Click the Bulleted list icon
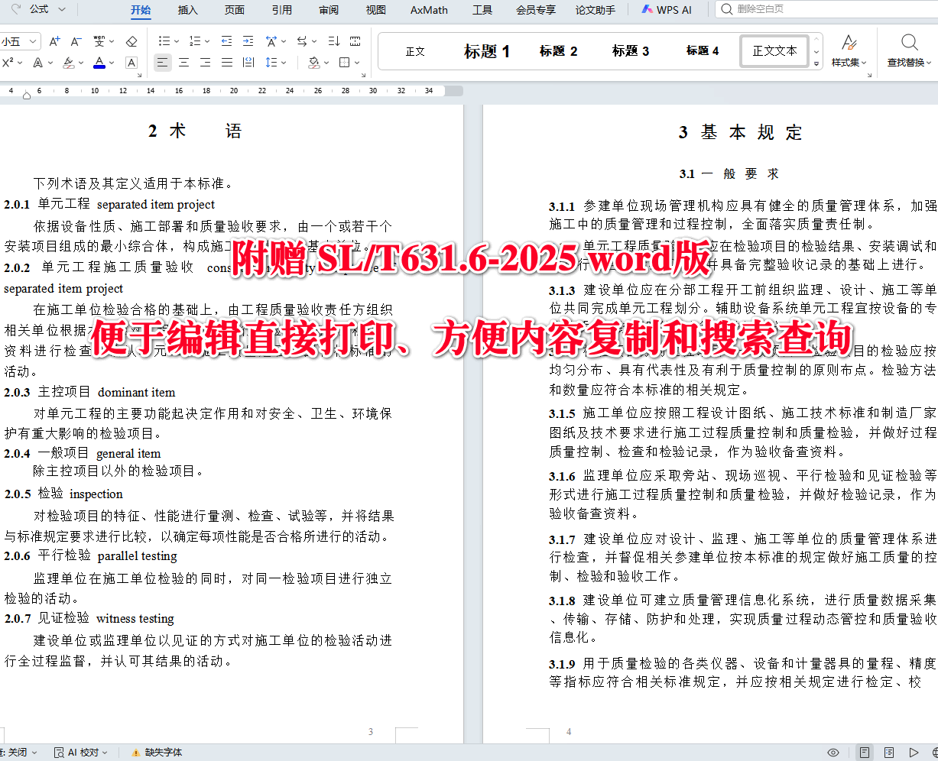 click(164, 41)
